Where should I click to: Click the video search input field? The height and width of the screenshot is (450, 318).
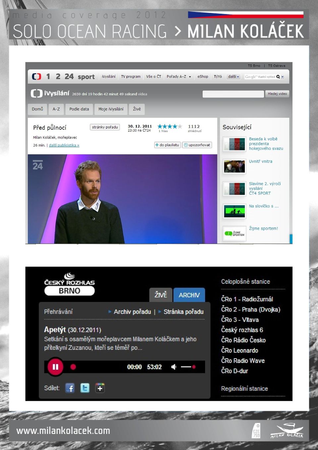point(233,94)
